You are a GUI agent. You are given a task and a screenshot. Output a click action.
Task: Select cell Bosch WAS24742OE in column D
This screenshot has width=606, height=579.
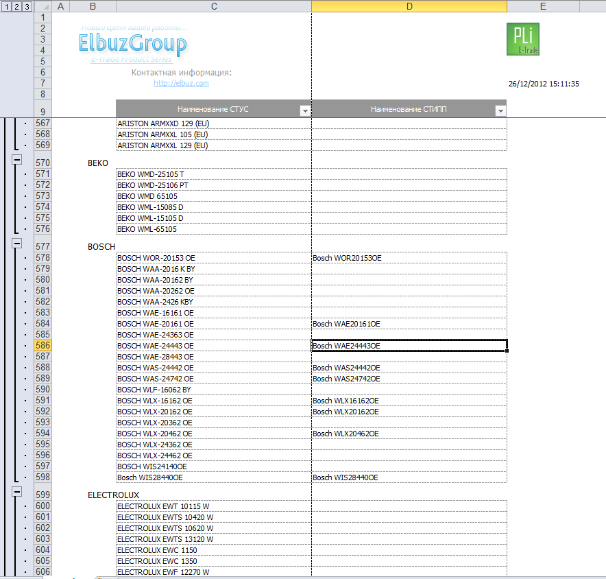pyautogui.click(x=409, y=378)
